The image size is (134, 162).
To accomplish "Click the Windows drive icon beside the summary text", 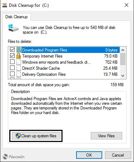I will (14, 28).
